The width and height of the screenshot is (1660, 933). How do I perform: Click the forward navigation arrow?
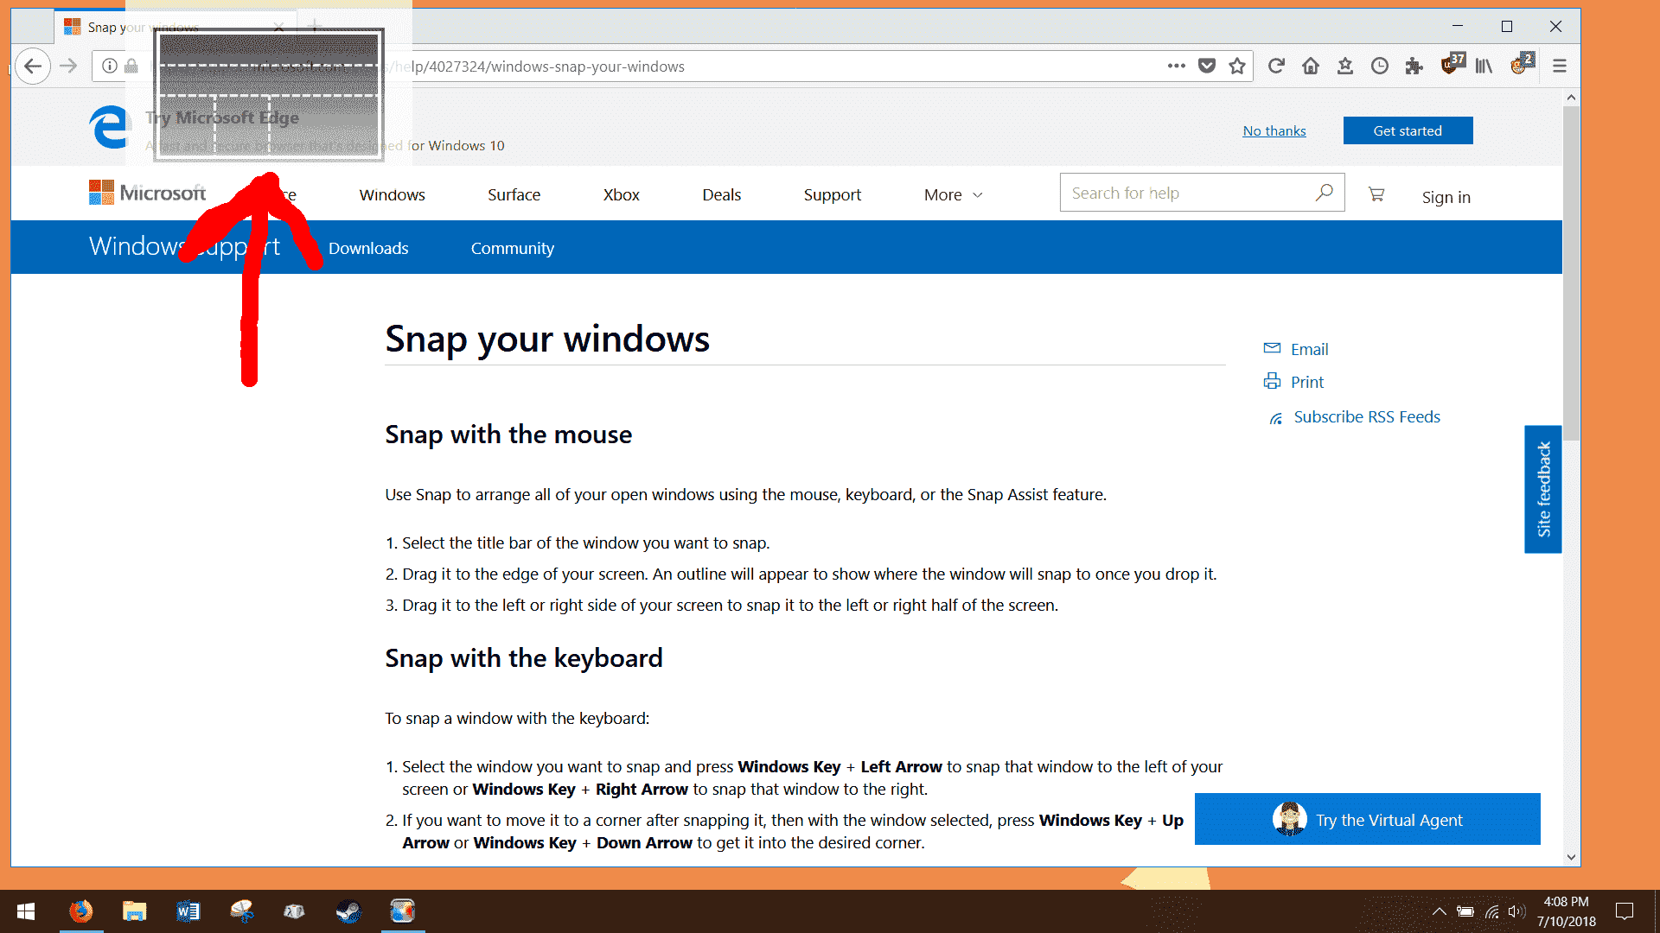tap(68, 66)
